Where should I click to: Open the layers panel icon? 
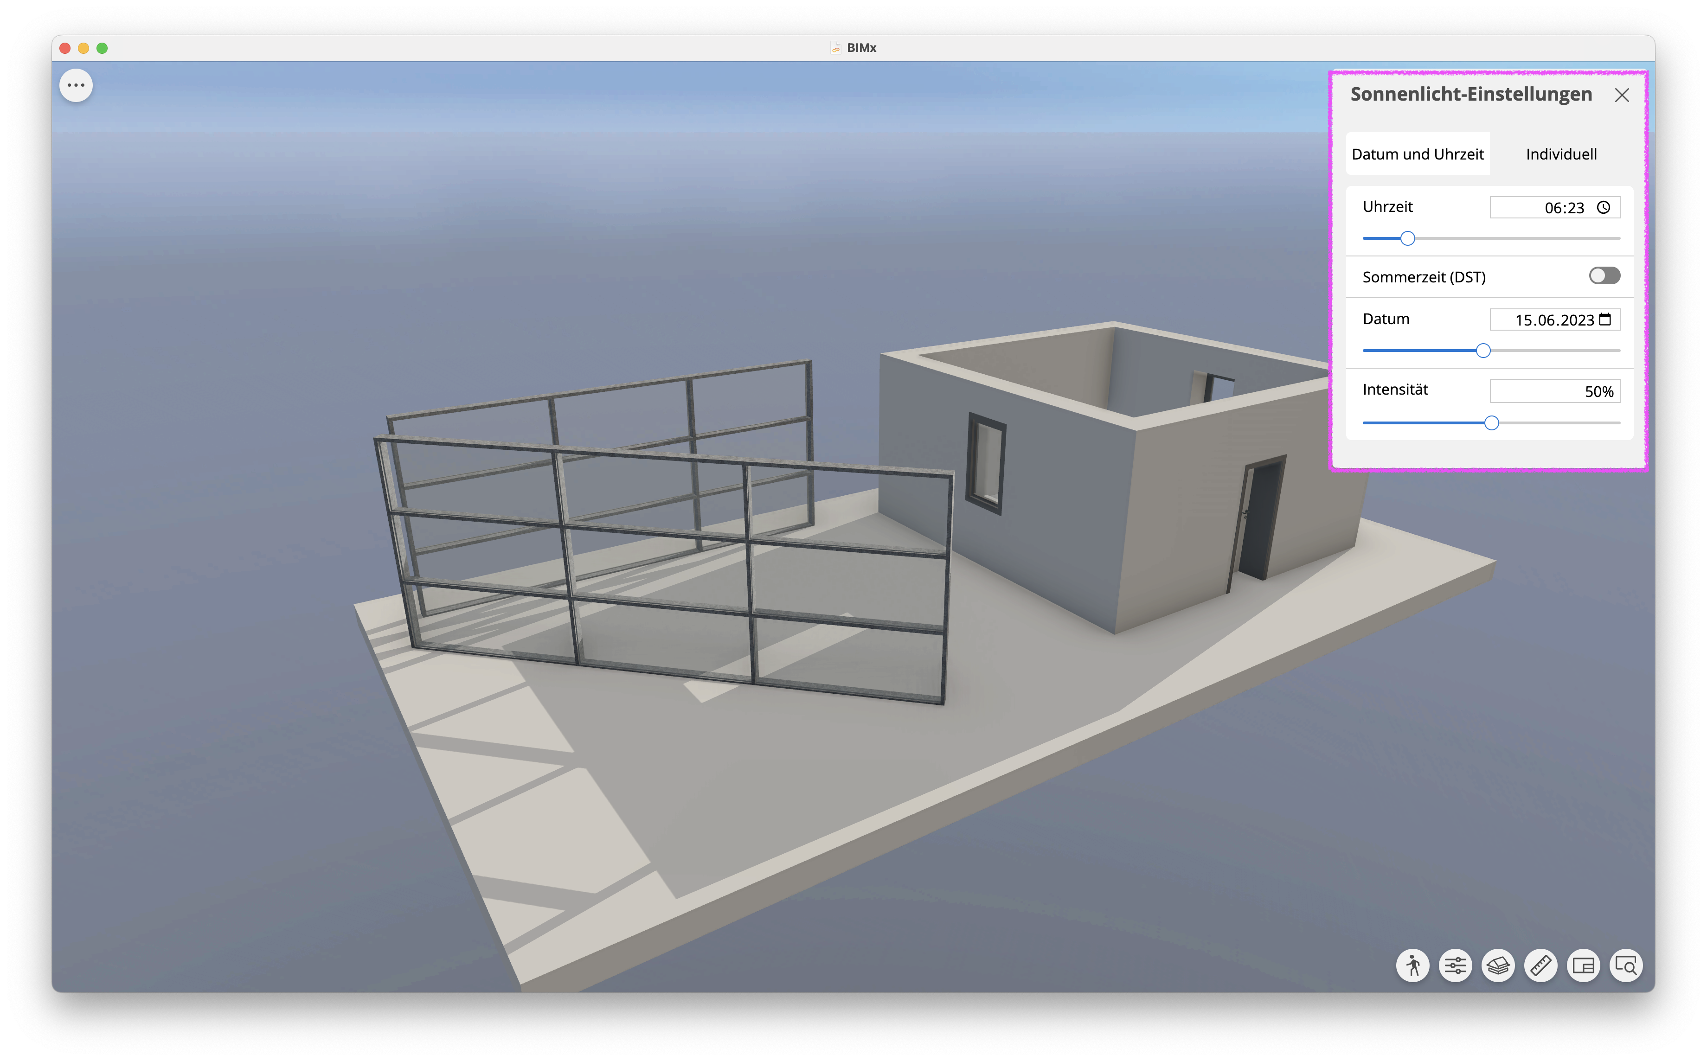coord(1498,965)
